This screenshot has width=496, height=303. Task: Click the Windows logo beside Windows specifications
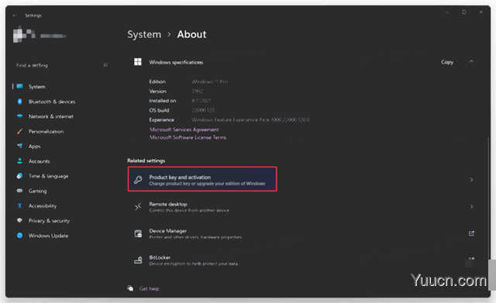tap(138, 62)
